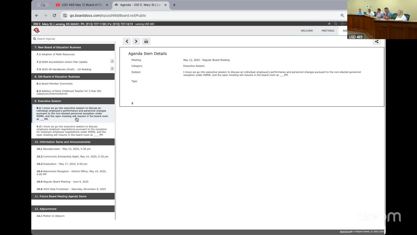Viewport: 417px width, 235px height.
Task: Click the browser back arrow
Action: pos(37,15)
